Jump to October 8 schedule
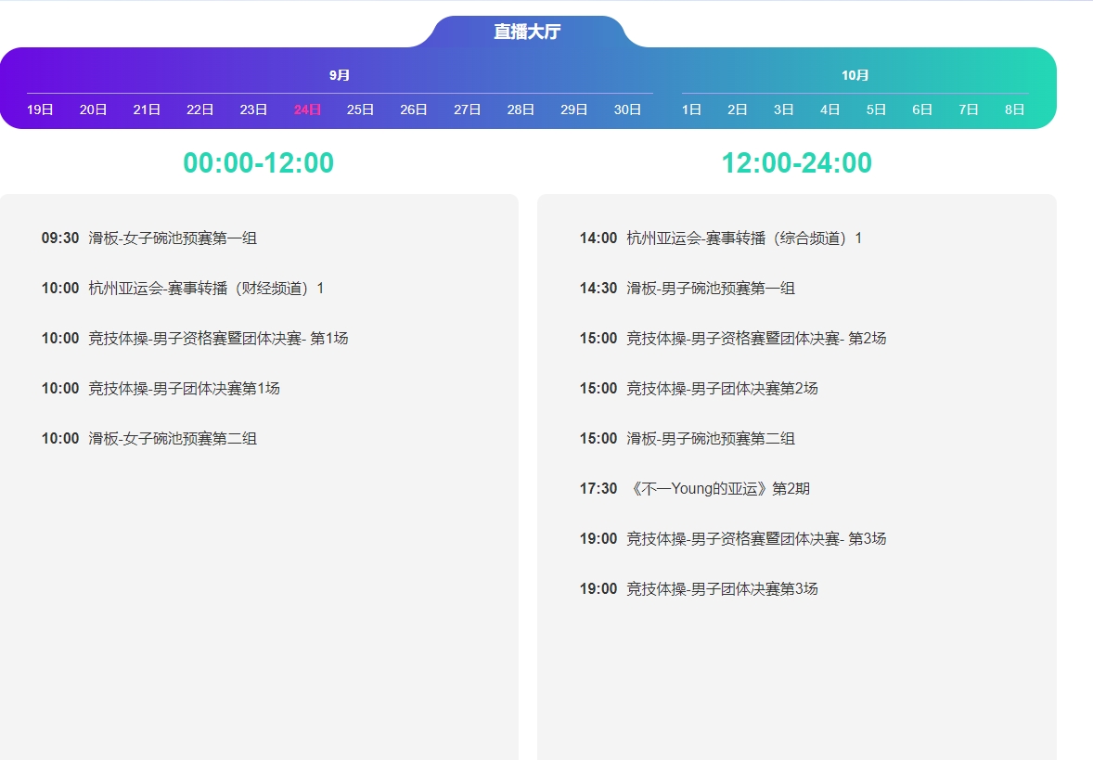Screen dimensions: 1093x760 [1014, 109]
